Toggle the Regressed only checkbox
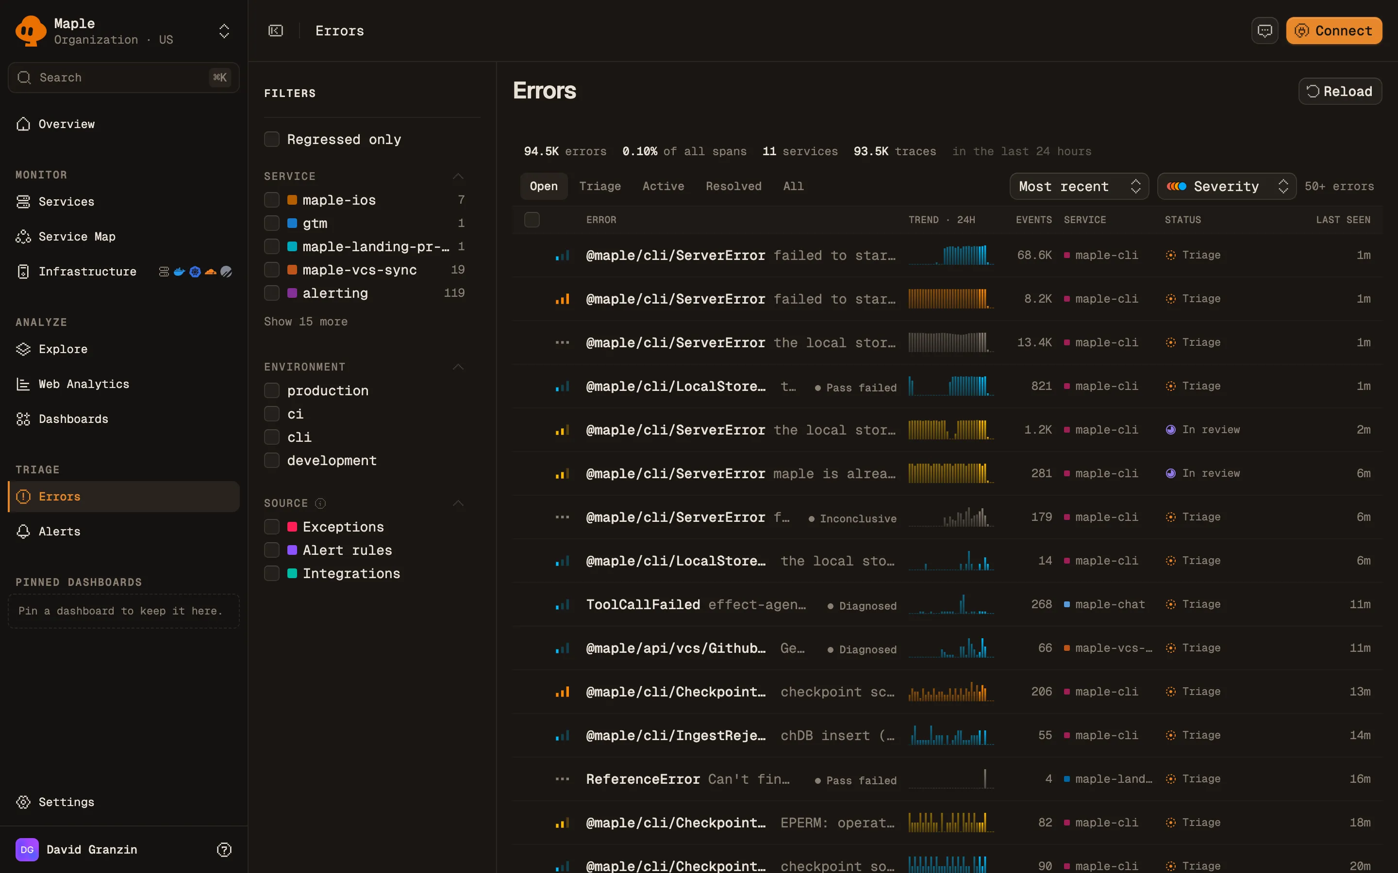Viewport: 1398px width, 873px height. pyautogui.click(x=271, y=139)
